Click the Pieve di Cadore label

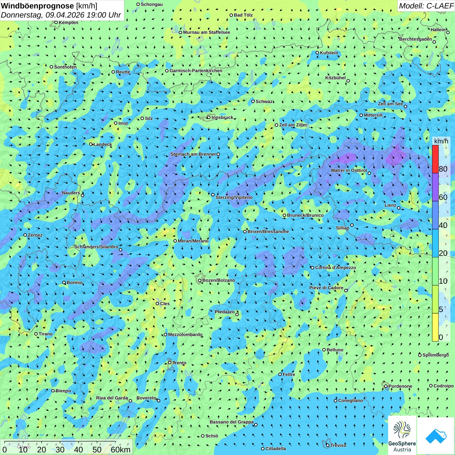click(x=326, y=288)
